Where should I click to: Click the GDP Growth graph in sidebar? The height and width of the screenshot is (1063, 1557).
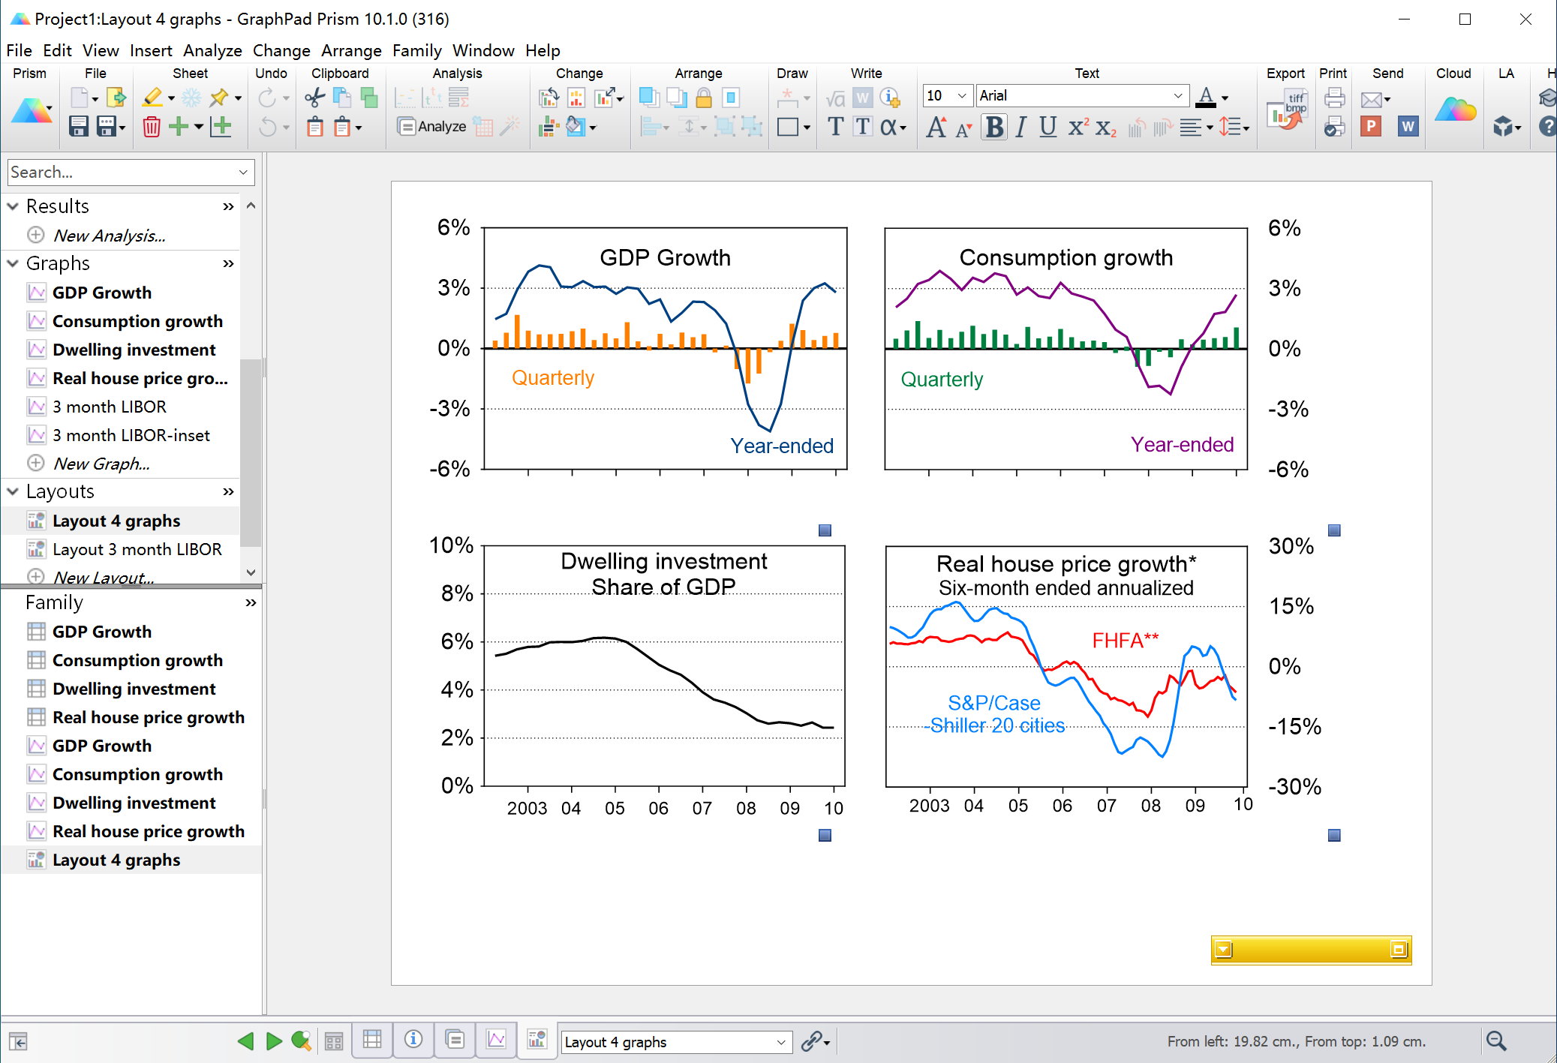tap(101, 292)
